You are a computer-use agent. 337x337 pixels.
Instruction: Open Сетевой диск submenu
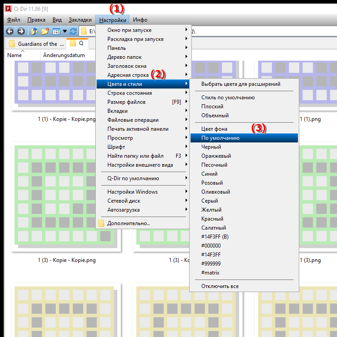pos(143,201)
